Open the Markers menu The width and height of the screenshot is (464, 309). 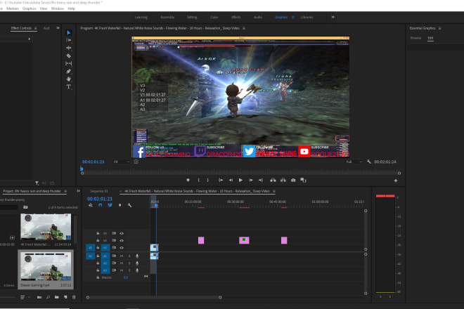tap(13, 8)
